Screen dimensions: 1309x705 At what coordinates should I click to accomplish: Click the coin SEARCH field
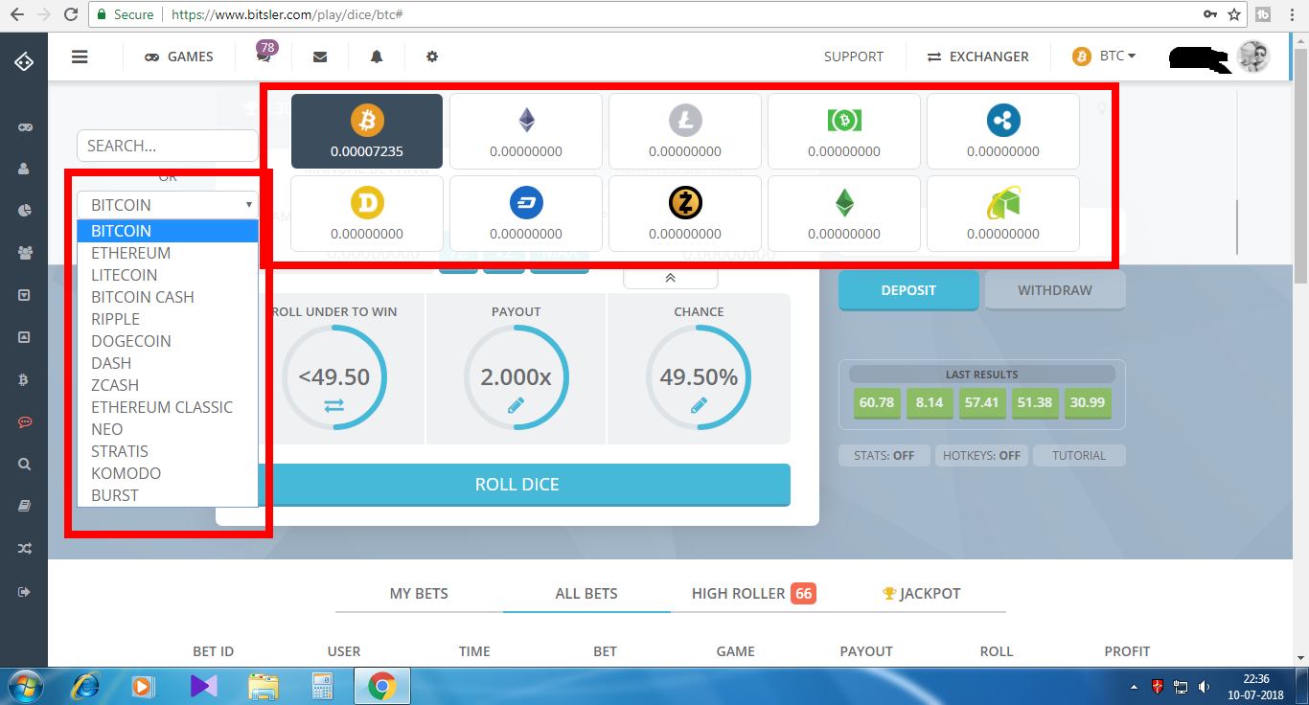coord(168,146)
